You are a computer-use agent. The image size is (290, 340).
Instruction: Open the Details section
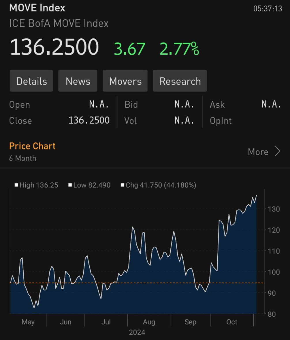tap(31, 81)
